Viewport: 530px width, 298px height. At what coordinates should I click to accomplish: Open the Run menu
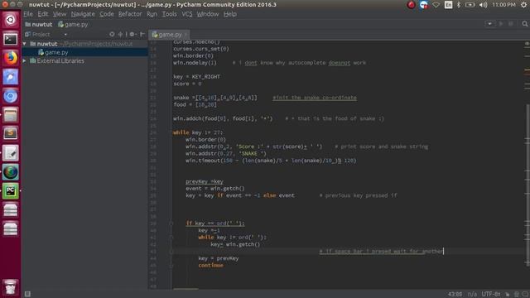[x=152, y=14]
